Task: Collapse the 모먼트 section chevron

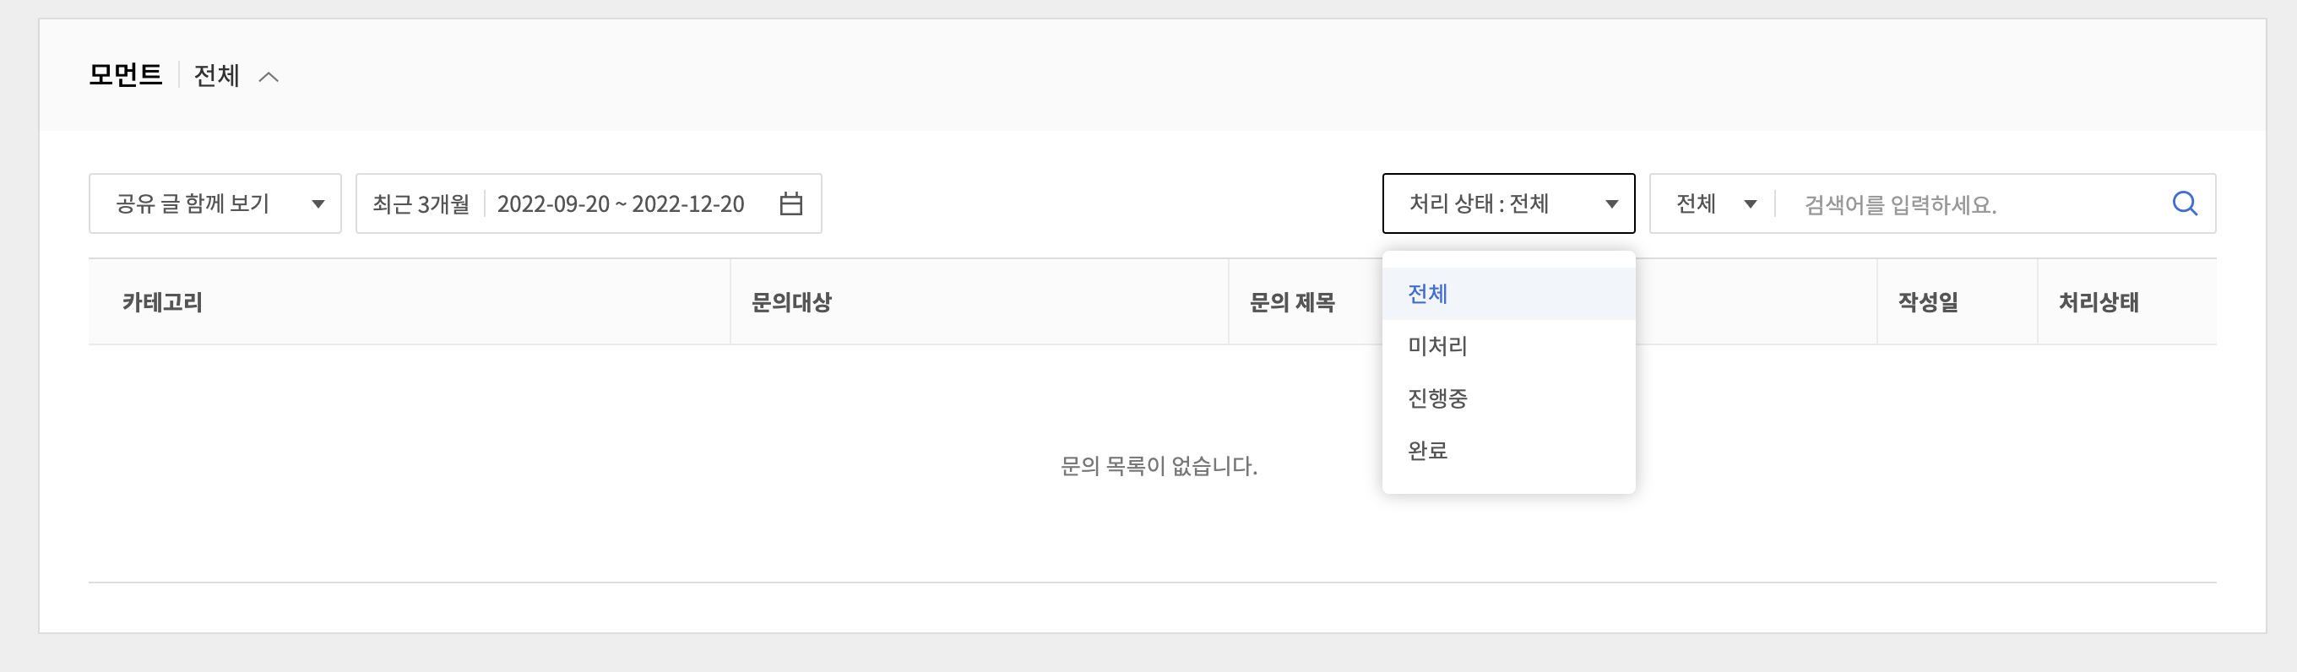Action: coord(269,78)
